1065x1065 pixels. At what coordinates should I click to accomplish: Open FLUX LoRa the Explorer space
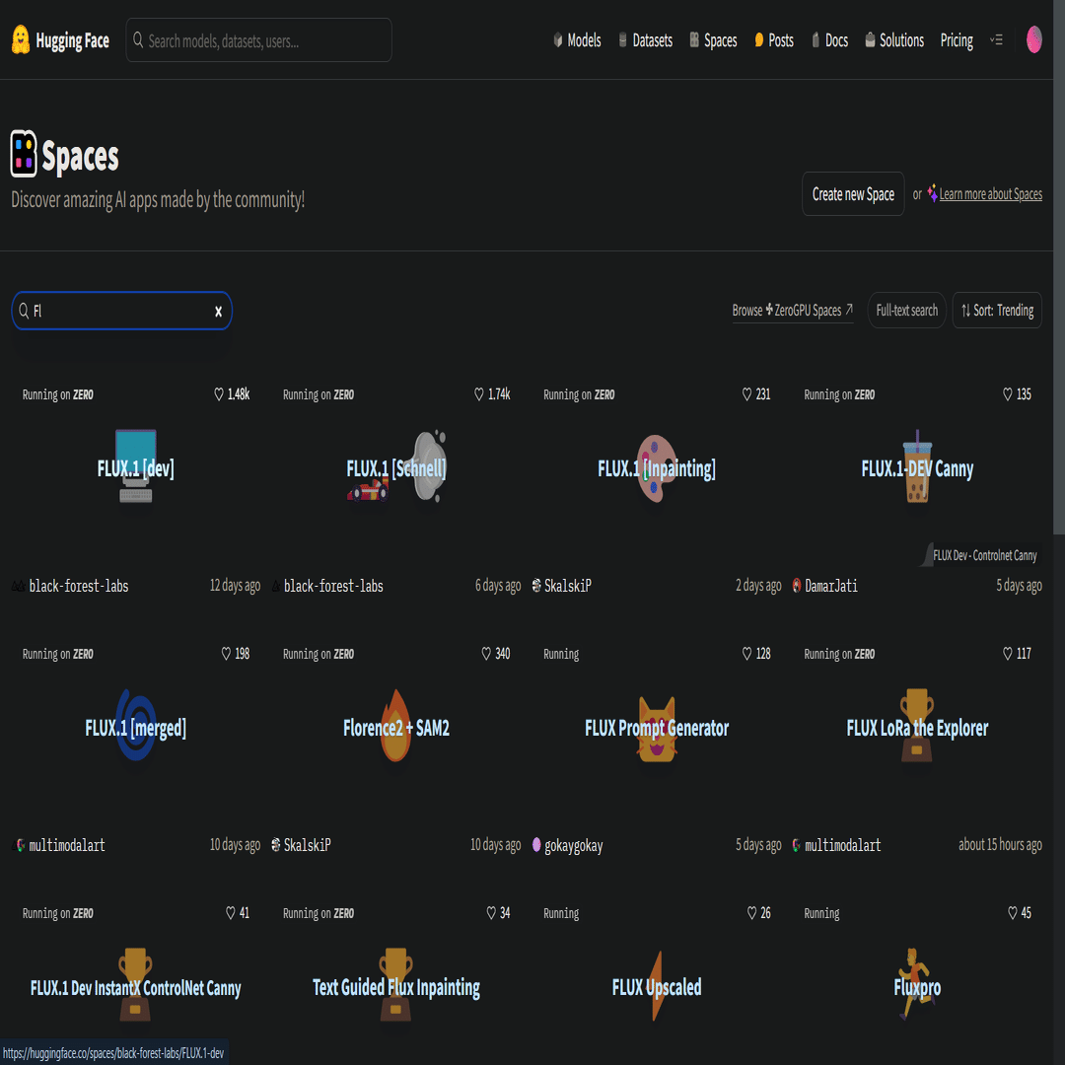pos(918,728)
